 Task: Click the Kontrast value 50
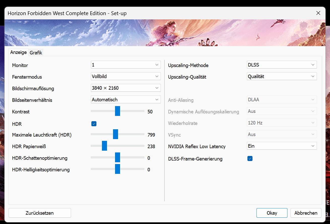click(150, 112)
